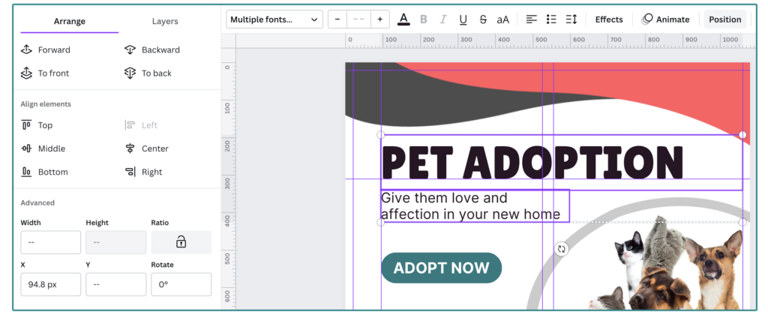Image resolution: width=768 pixels, height=315 pixels.
Task: Select the ADOPT NOW button graphic
Action: point(441,268)
